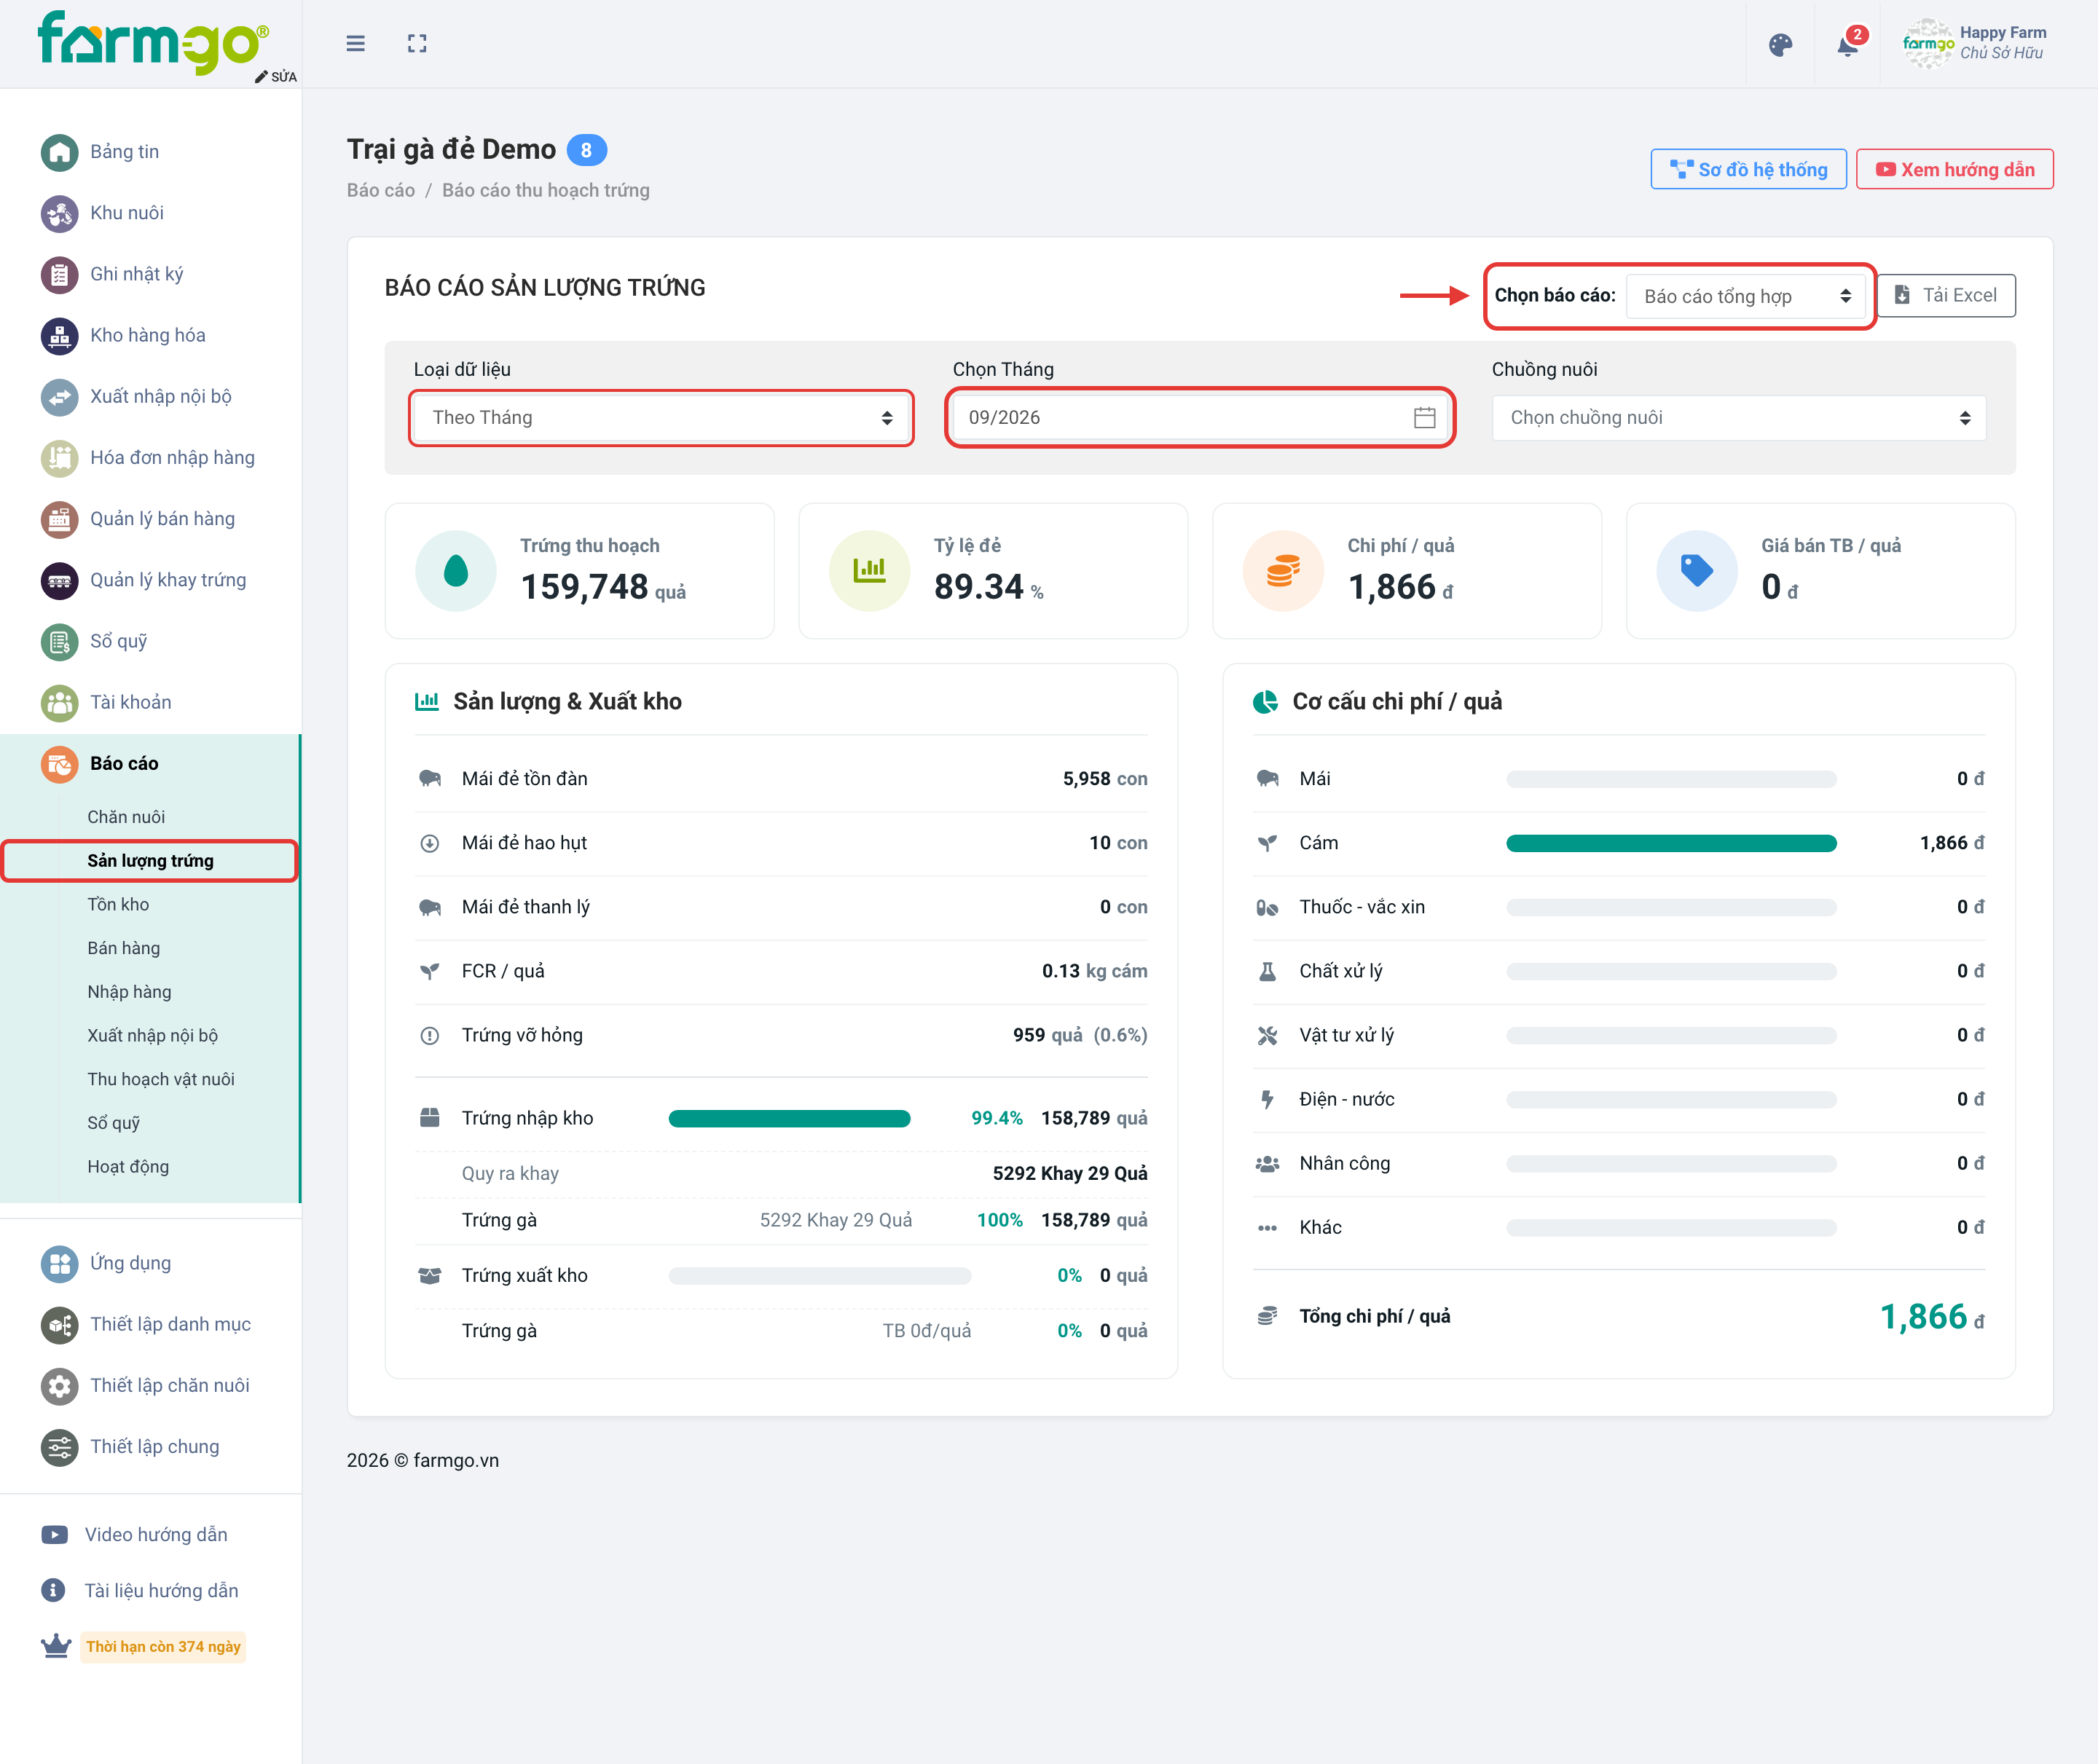Open the notifications bell icon
2098x1764 pixels.
click(x=1848, y=45)
